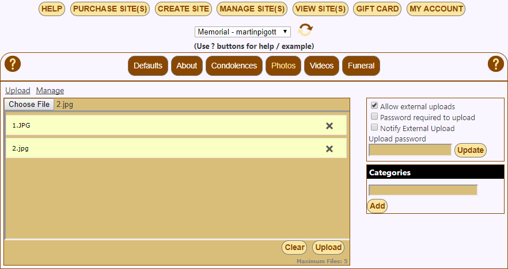
Task: Remove 1.JPG using its X icon
Action: point(329,126)
